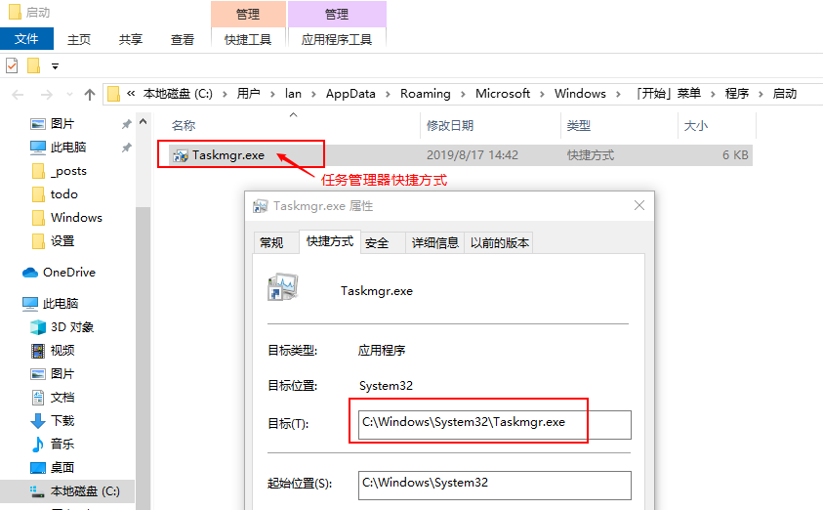823x510 pixels.
Task: Click the properties checkmark icon in quick access toolbar
Action: click(12, 65)
